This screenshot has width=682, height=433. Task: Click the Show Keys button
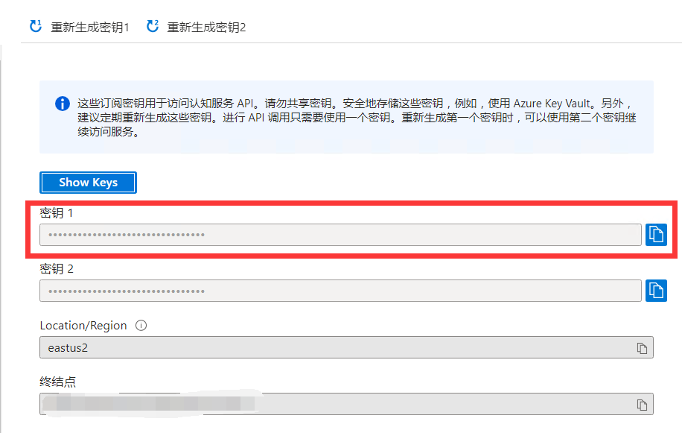click(88, 182)
